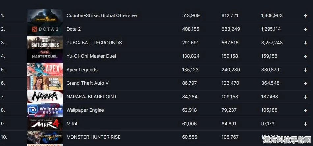Open the Yu-Gi-Oh! Master Duel title link
This screenshot has width=313, height=146.
click(91, 56)
